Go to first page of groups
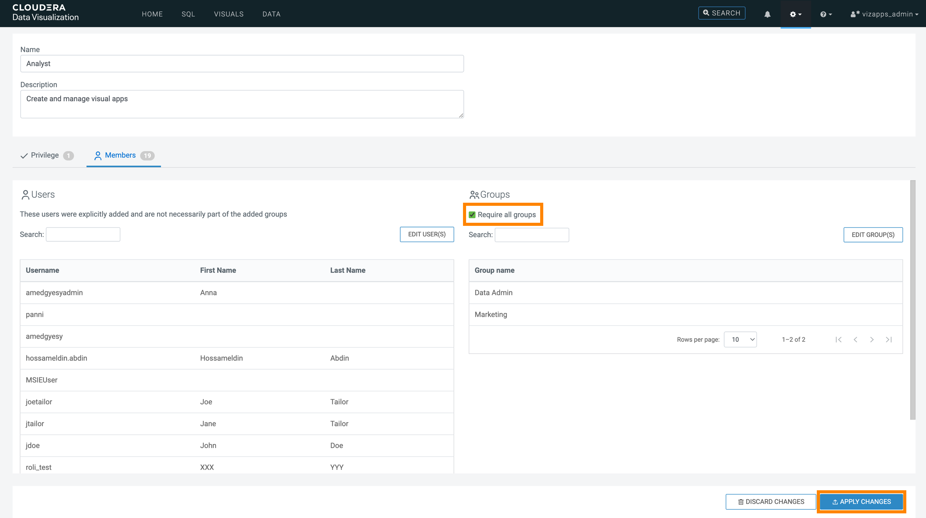The image size is (926, 518). (x=838, y=340)
